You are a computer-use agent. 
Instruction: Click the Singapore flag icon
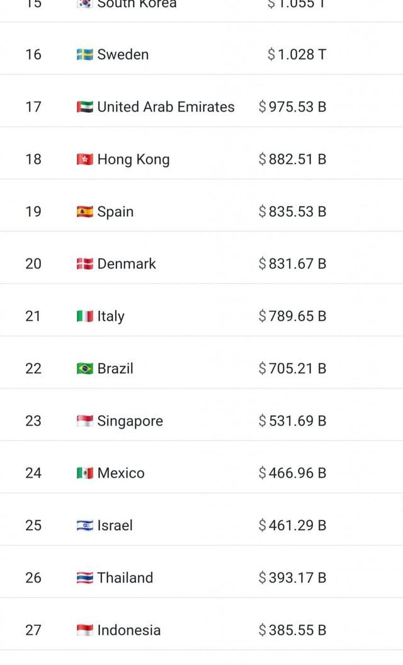(x=85, y=421)
